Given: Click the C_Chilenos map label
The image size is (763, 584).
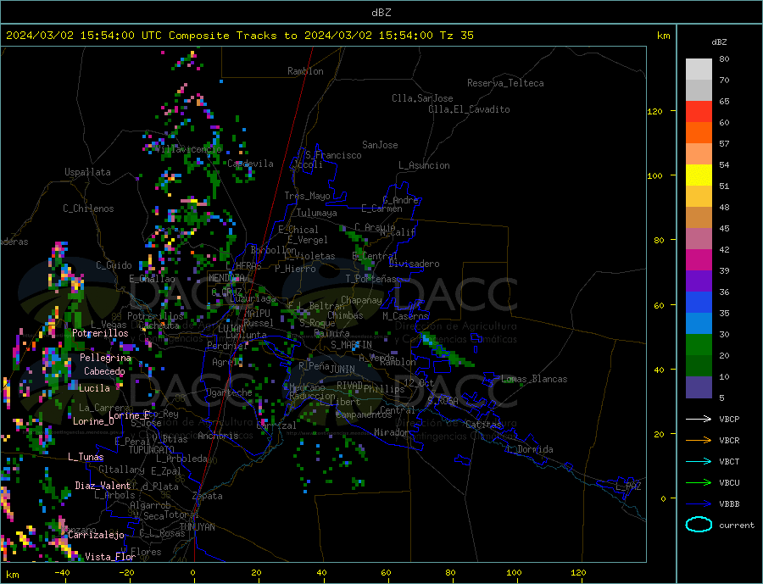Looking at the screenshot, I should click(x=88, y=209).
